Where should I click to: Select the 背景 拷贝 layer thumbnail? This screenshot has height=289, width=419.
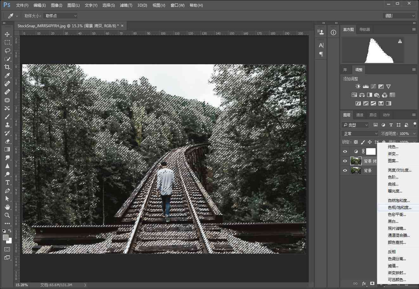pyautogui.click(x=356, y=161)
